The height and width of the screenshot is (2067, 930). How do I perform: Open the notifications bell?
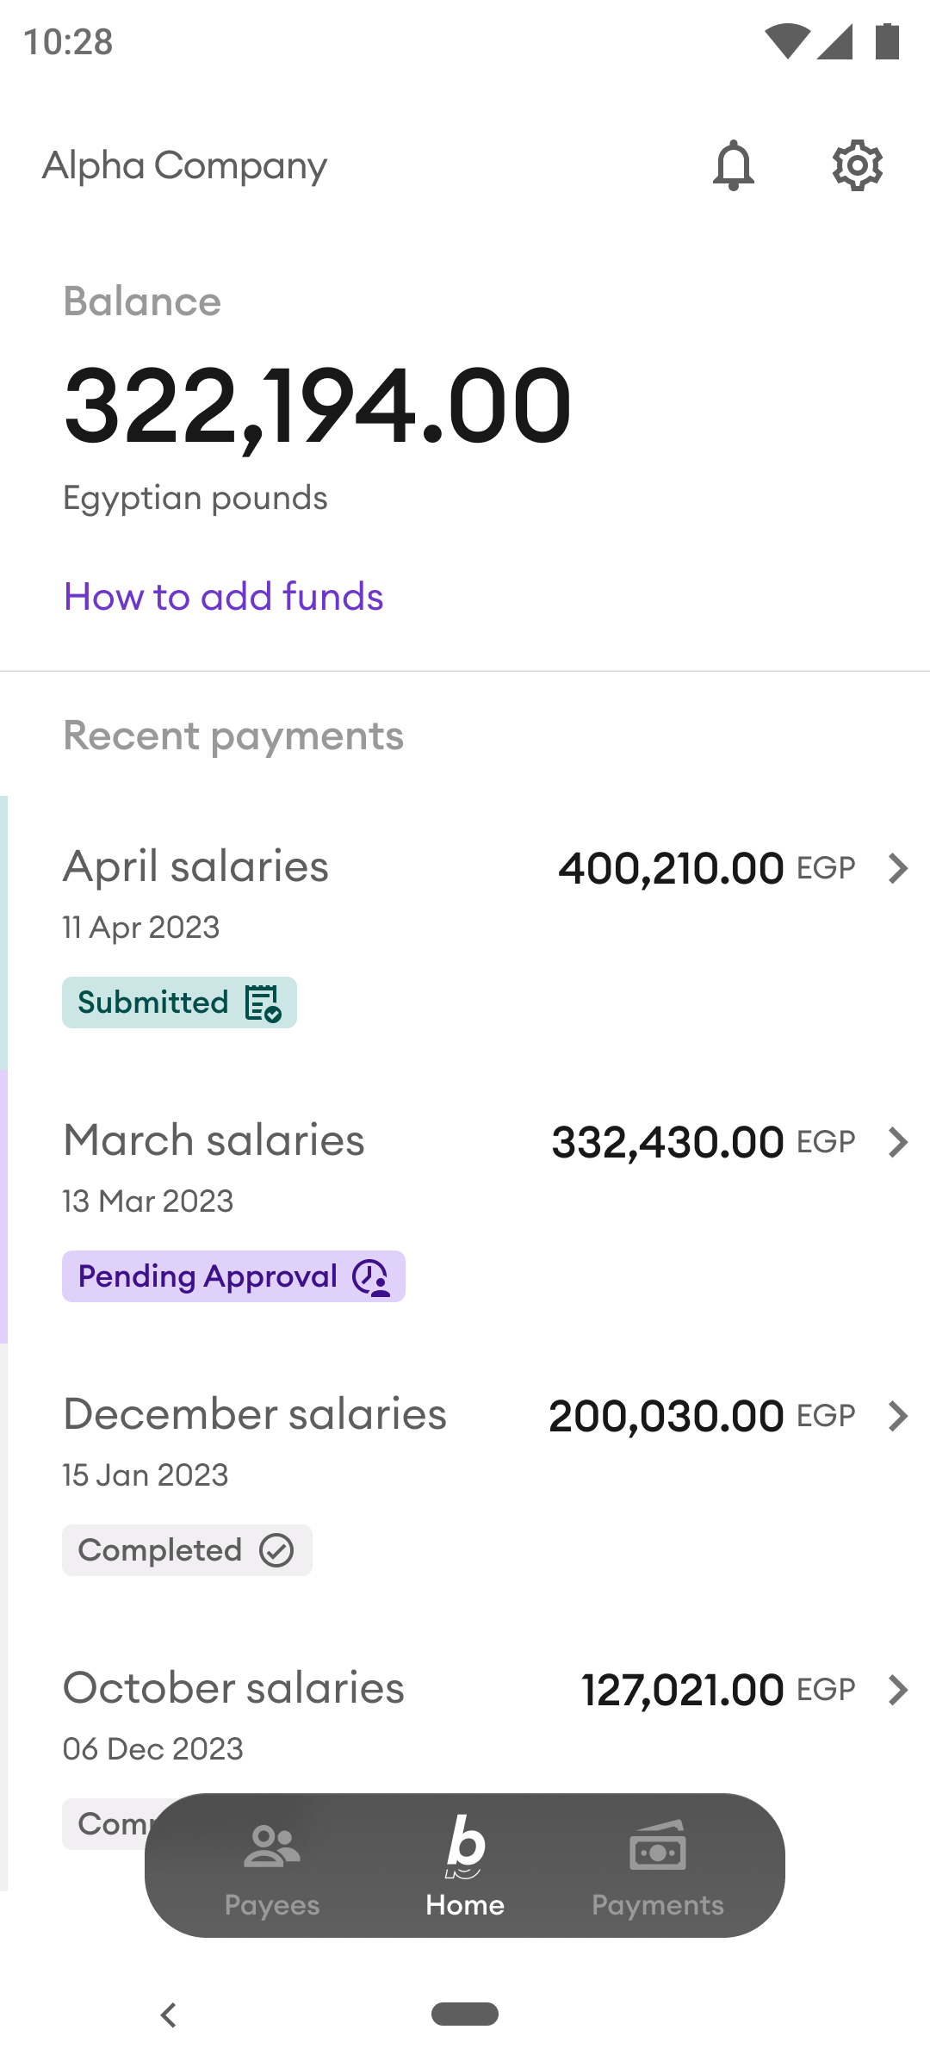(x=734, y=165)
